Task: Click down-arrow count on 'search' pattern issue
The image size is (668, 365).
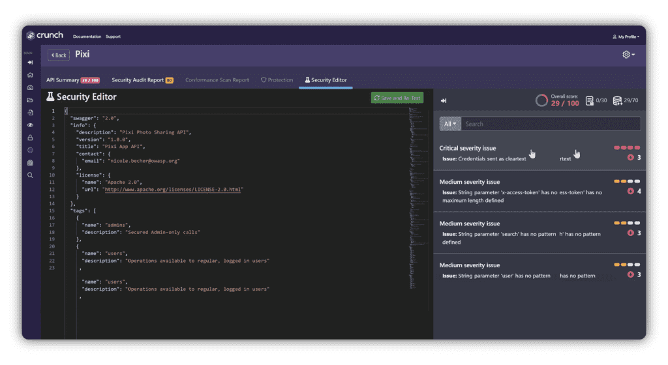Action: point(634,233)
